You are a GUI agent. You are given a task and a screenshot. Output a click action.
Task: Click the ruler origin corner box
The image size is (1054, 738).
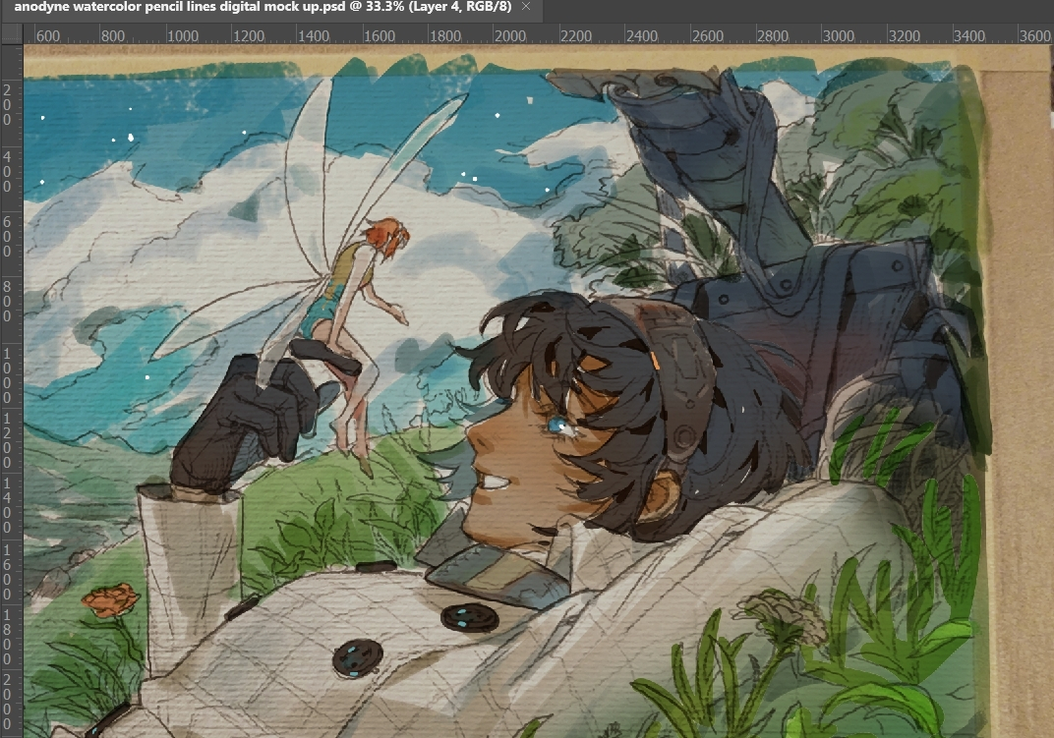tap(11, 33)
